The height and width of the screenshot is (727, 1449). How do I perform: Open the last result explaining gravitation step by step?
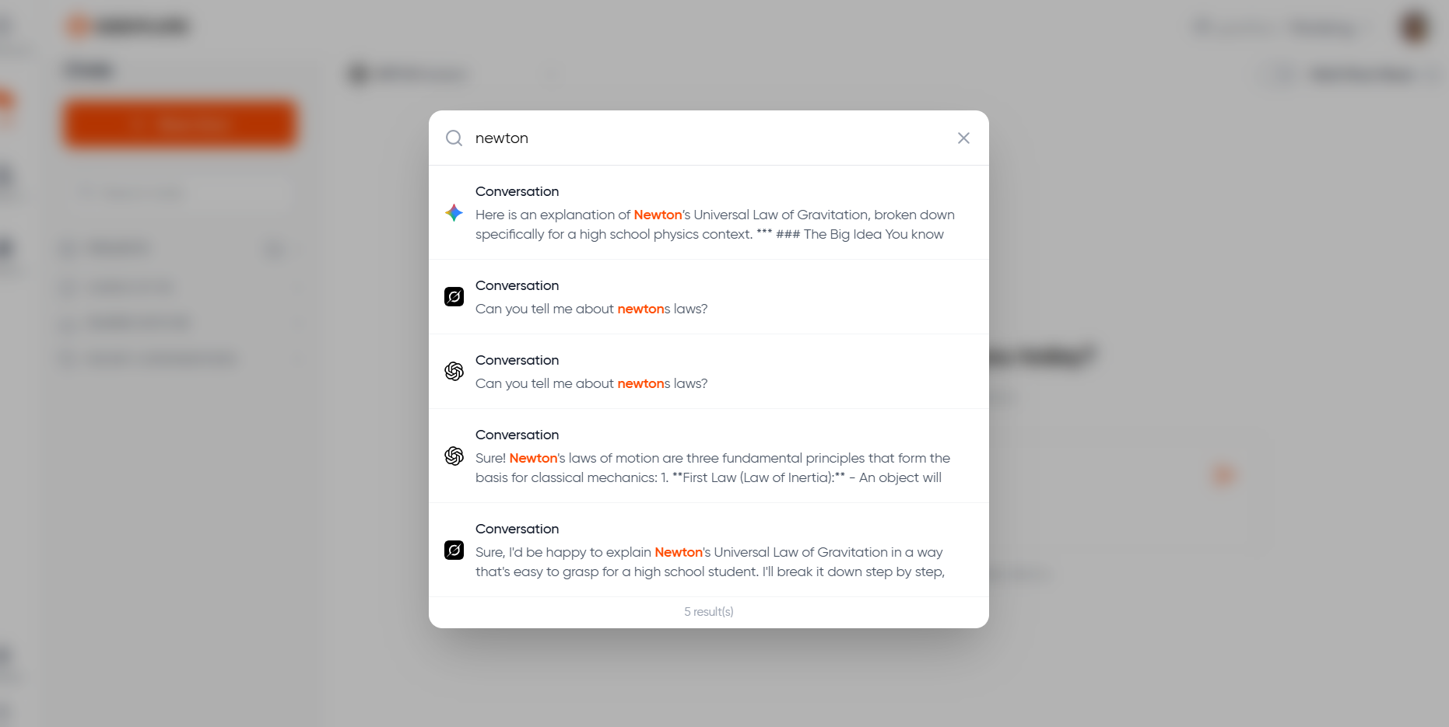(708, 550)
